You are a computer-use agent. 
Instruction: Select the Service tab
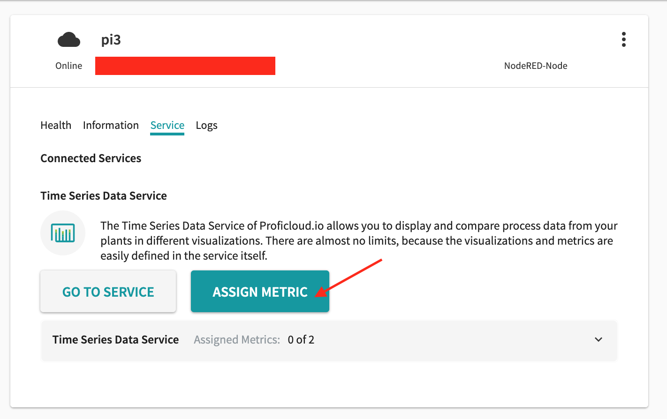(167, 126)
